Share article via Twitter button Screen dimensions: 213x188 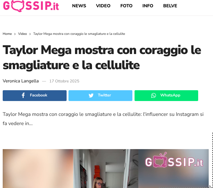coord(100,96)
